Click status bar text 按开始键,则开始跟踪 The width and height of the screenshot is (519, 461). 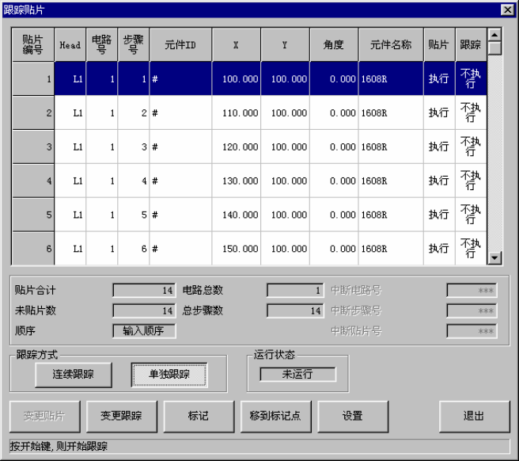coord(59,447)
